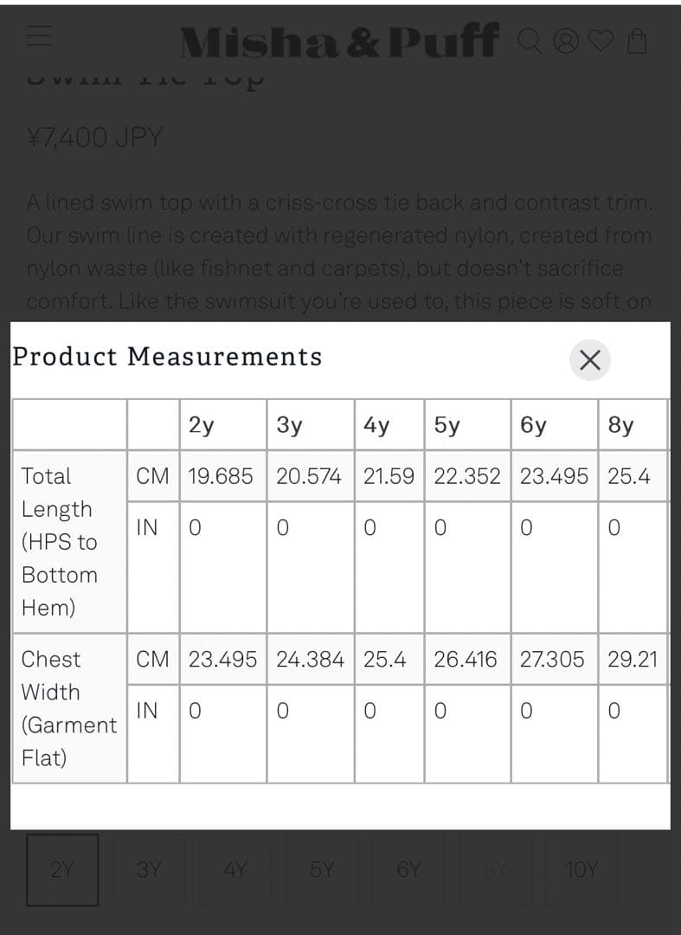Click the Misha & Puff logo
Viewport: 681px width, 935px height.
[x=338, y=40]
